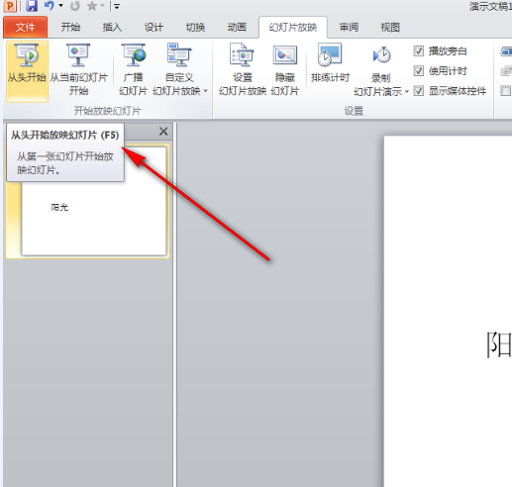Toggle 使用计时 checkbox
Screen dimensions: 512x487
[419, 71]
